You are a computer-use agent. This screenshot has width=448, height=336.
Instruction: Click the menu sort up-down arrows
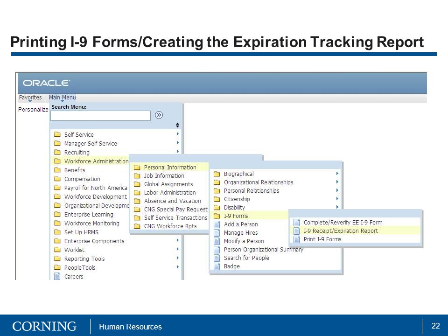[x=177, y=125]
